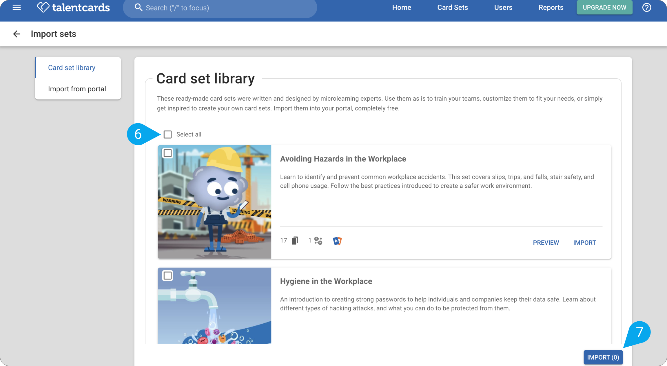Preview the Avoiding Hazards card set

(546, 242)
